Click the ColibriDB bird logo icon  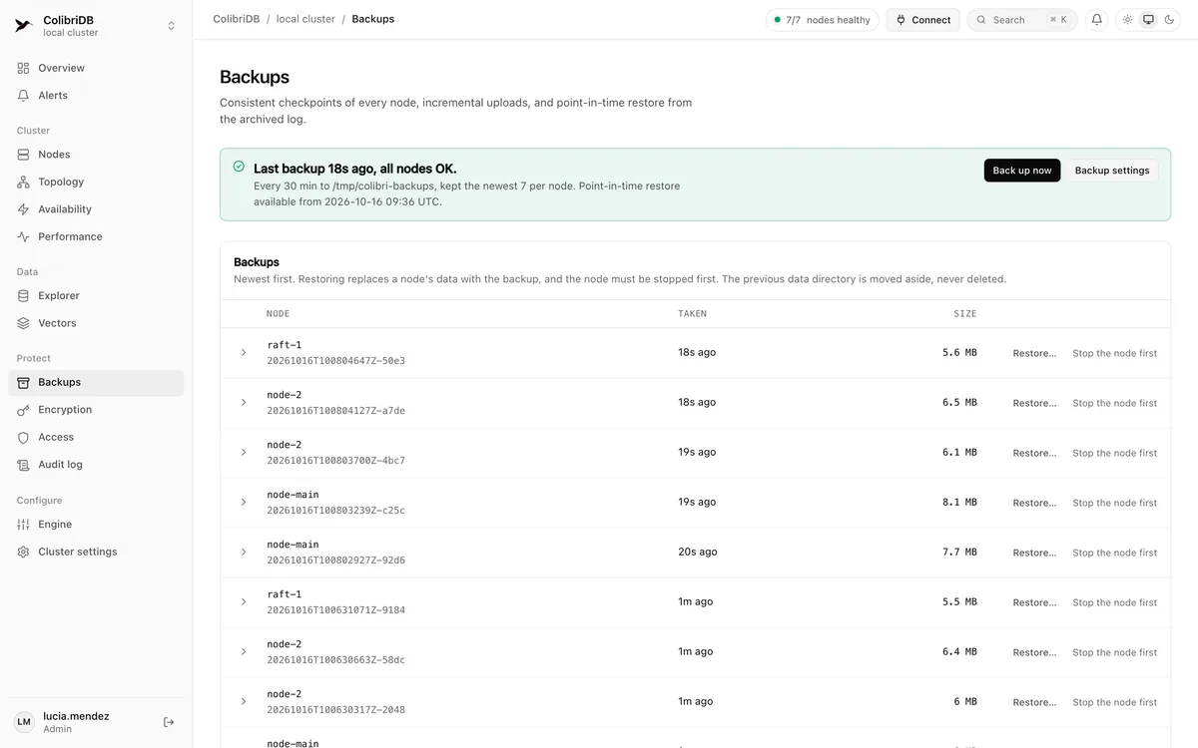(x=24, y=26)
